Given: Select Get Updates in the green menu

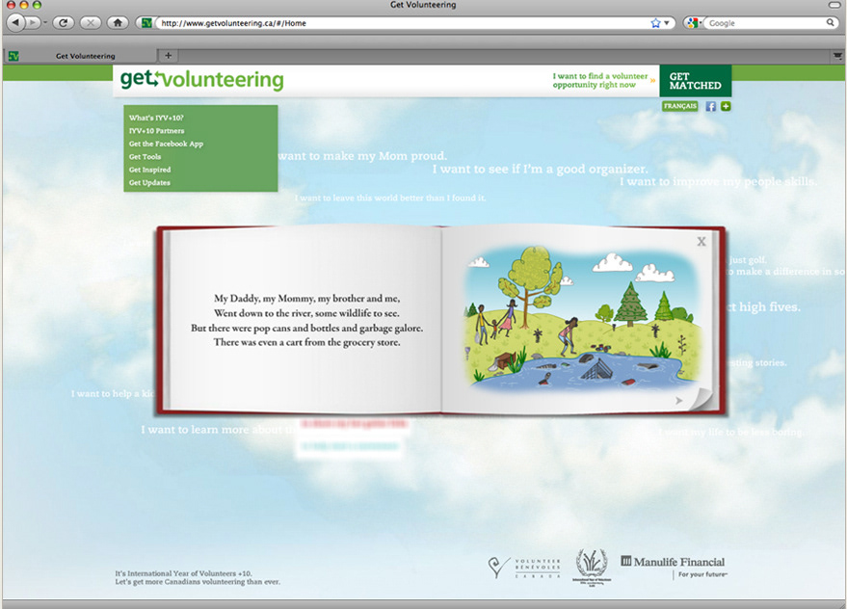Looking at the screenshot, I should [149, 183].
